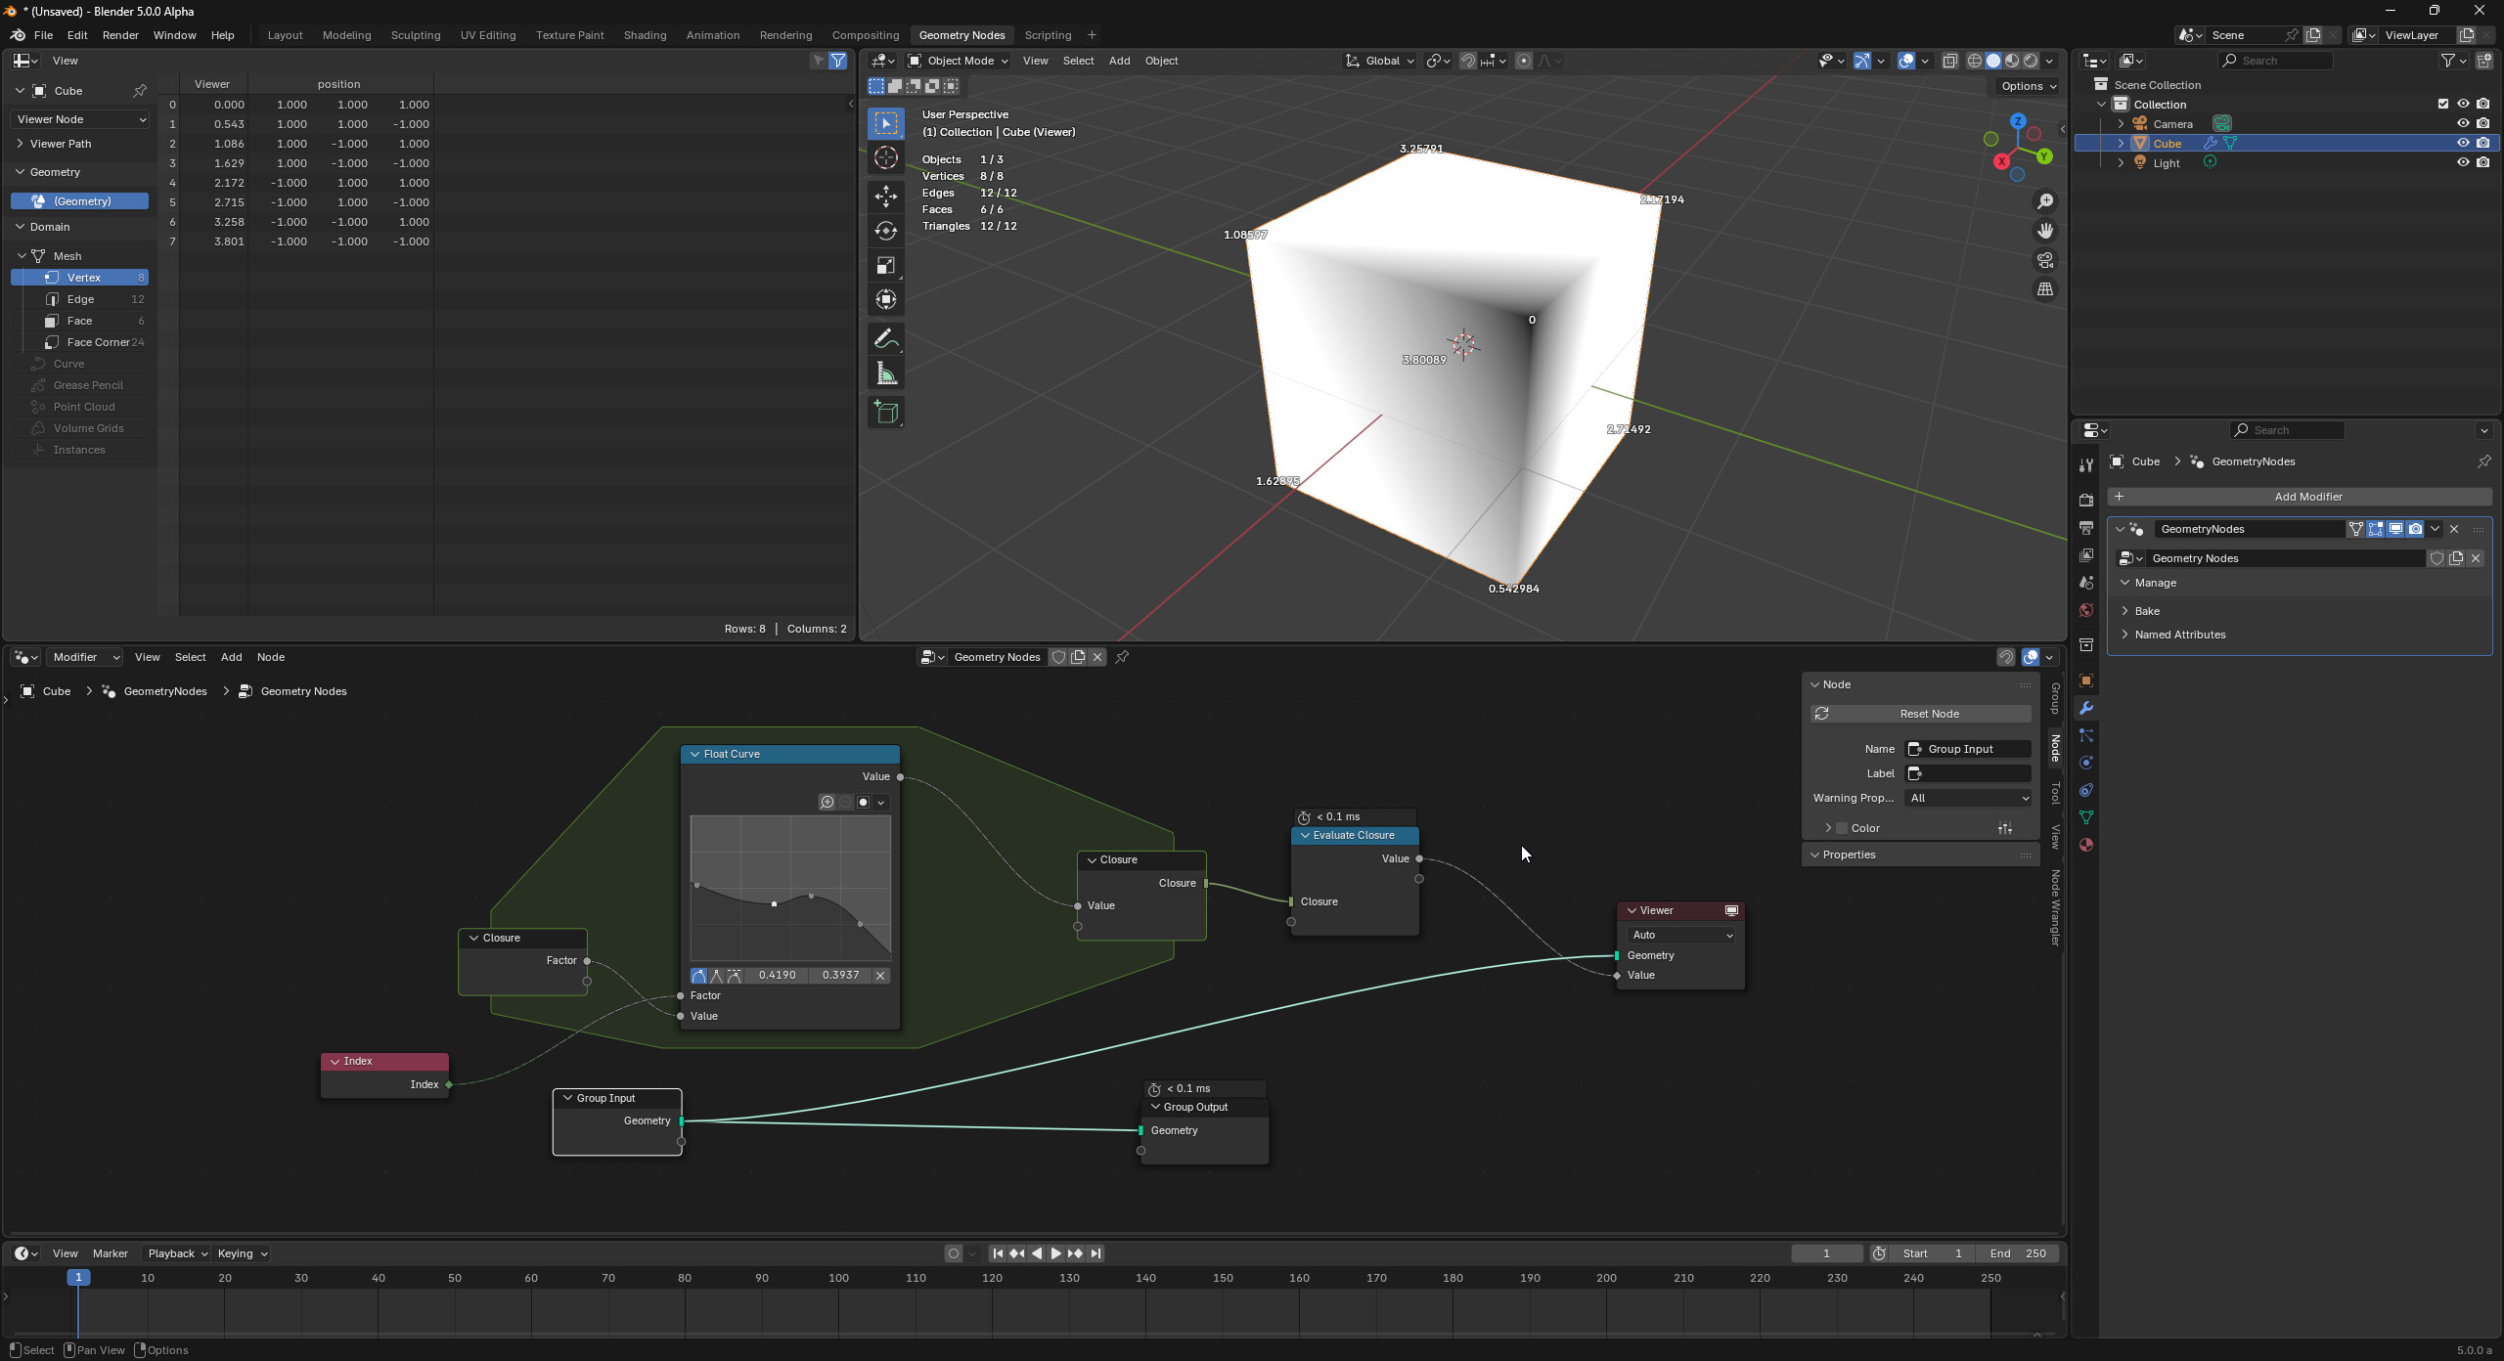Select the Annotate tool
This screenshot has height=1361, width=2504.
pos(885,339)
